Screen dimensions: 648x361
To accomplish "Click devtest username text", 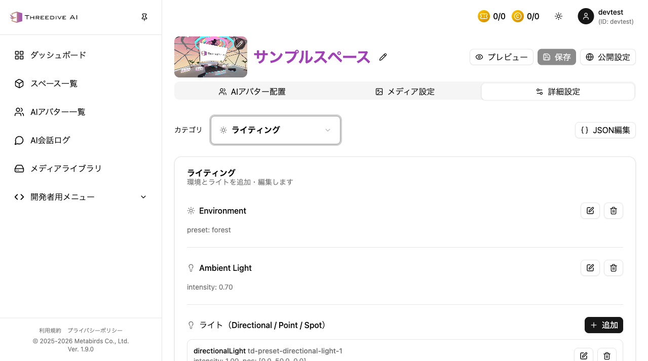I will pos(611,12).
